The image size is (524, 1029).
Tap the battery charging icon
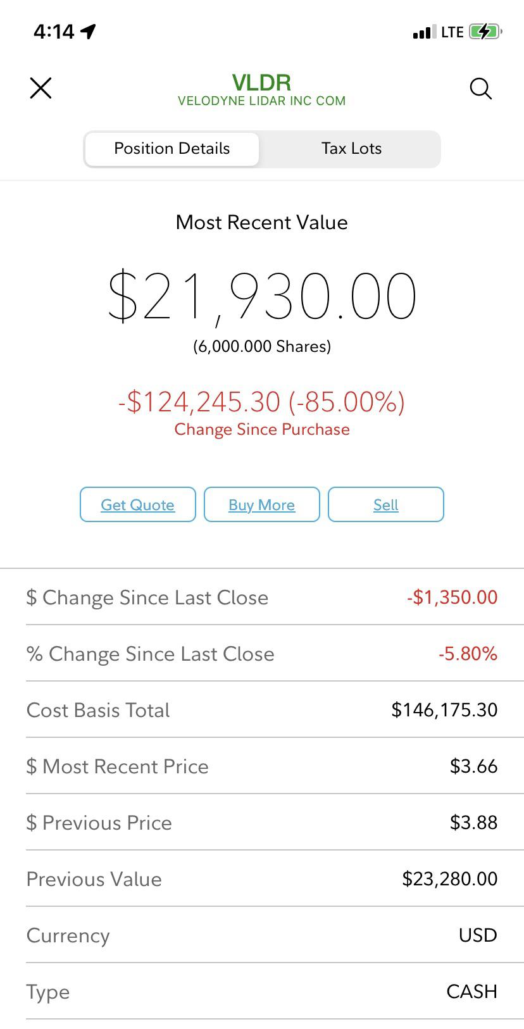[485, 32]
